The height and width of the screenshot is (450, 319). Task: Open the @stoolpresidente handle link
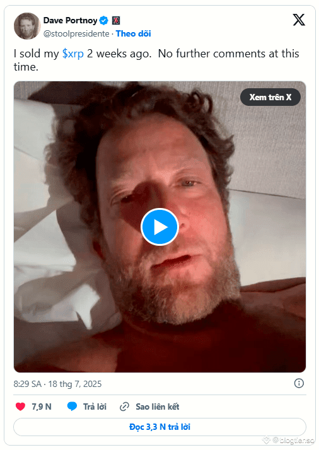coord(76,33)
